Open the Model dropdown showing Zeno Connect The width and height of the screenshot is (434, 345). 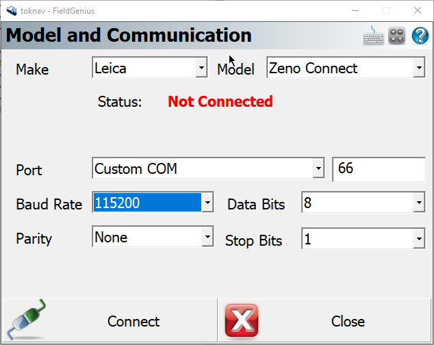pos(418,68)
